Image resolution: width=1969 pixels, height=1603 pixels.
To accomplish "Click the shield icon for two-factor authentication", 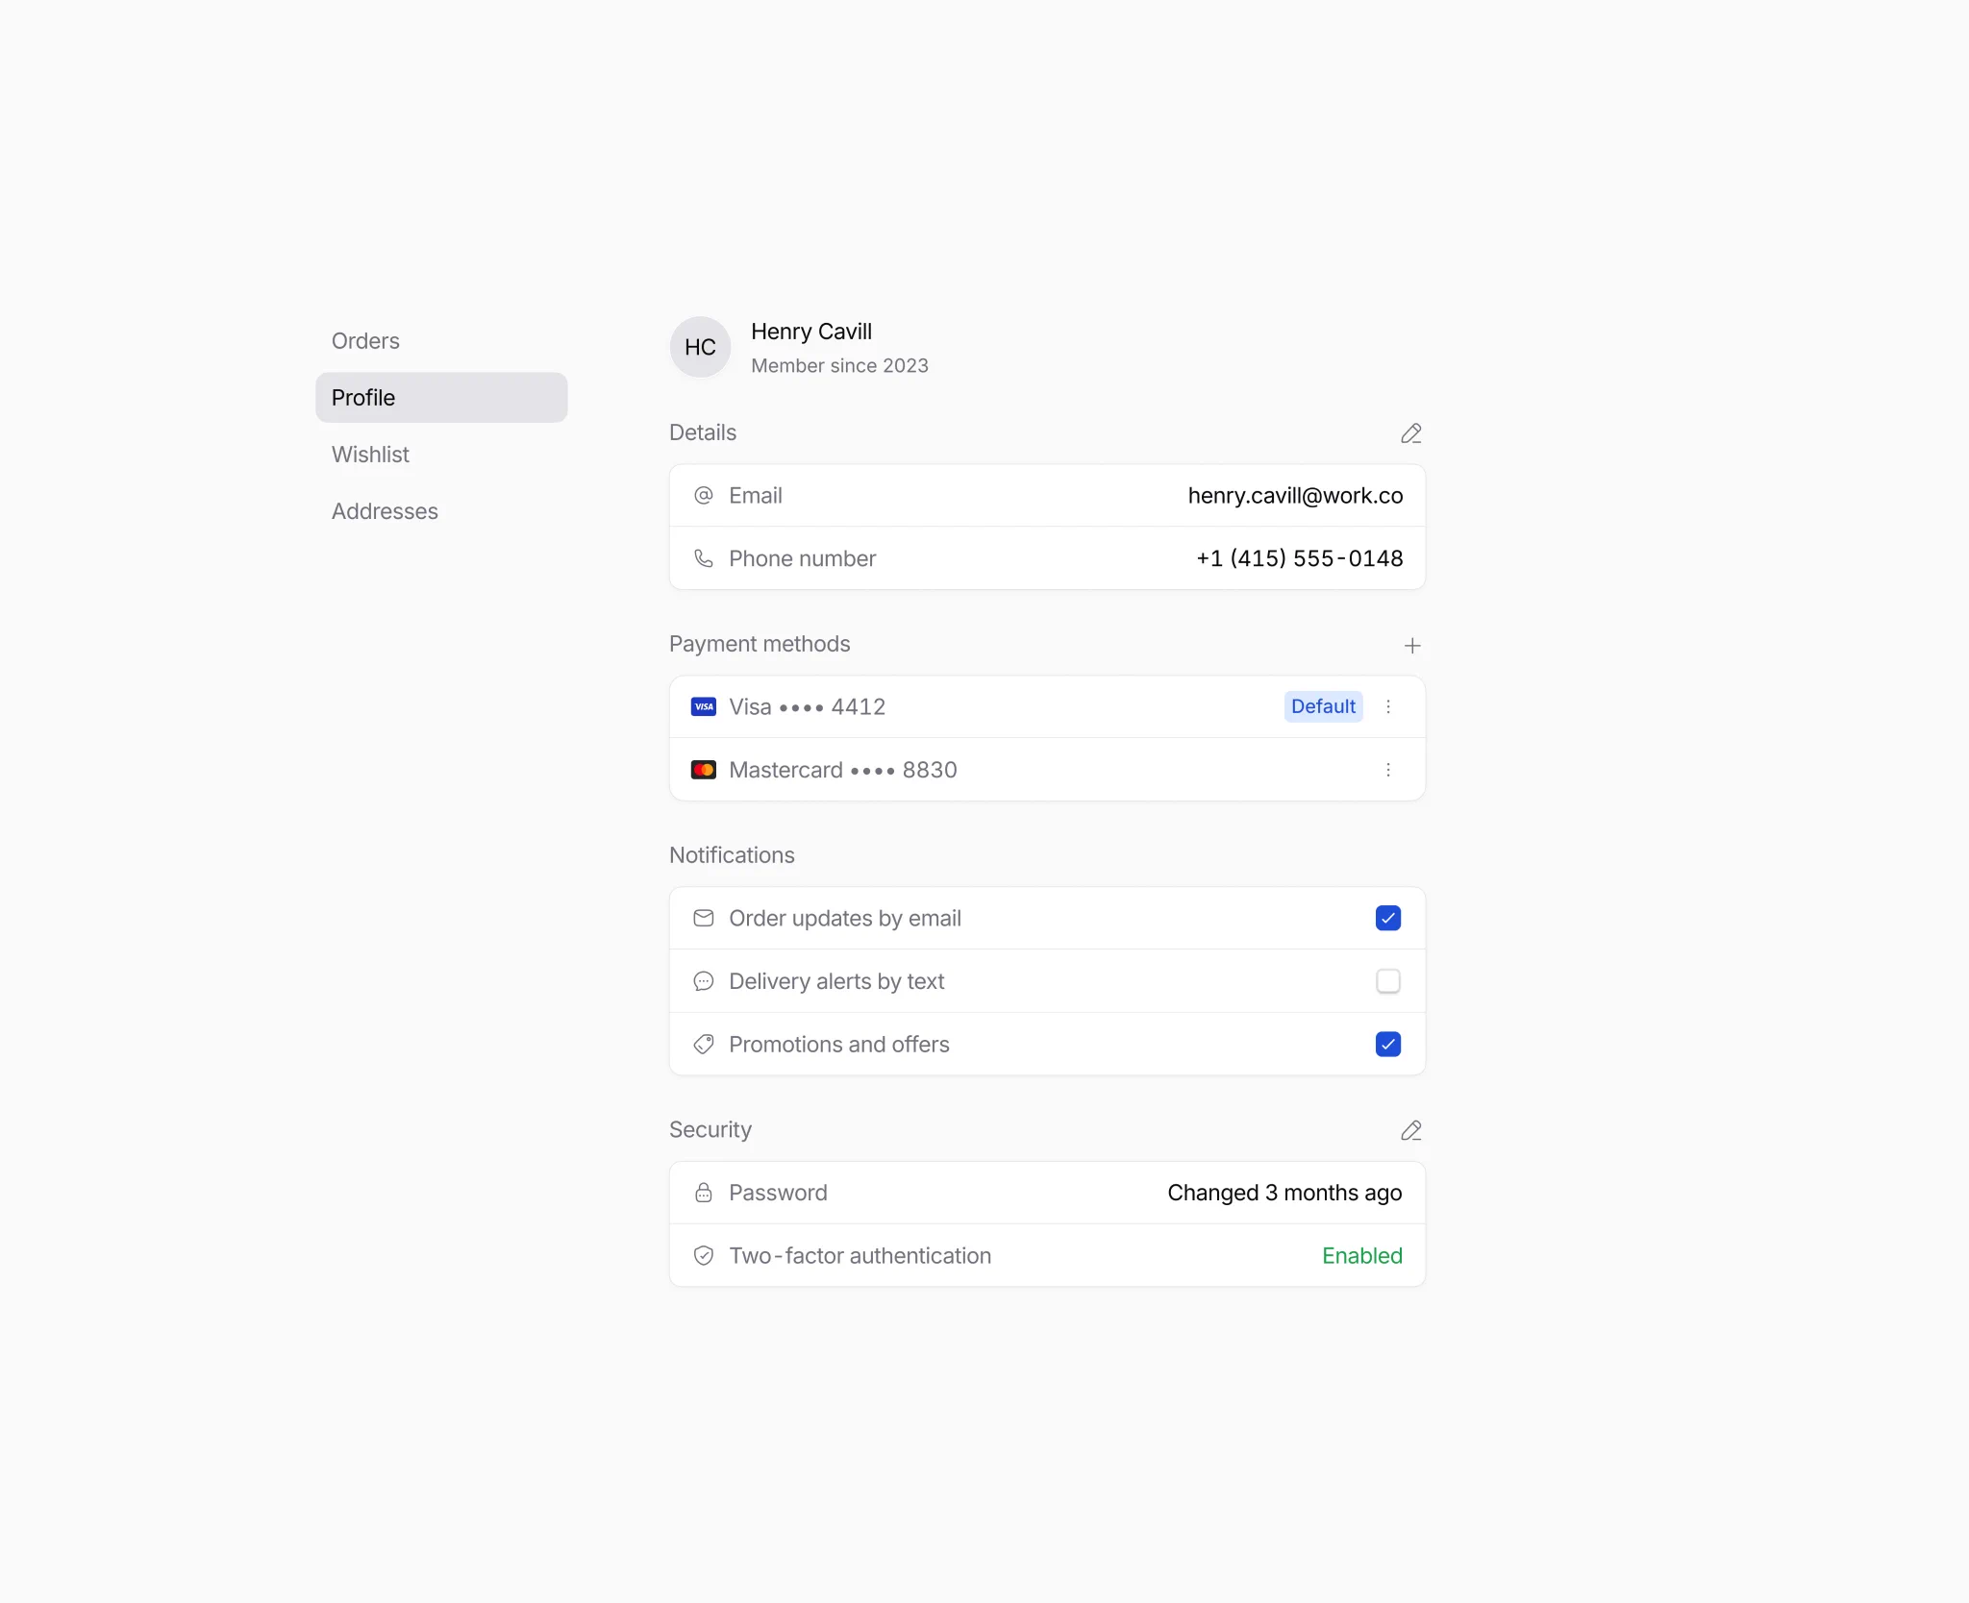I will point(703,1256).
